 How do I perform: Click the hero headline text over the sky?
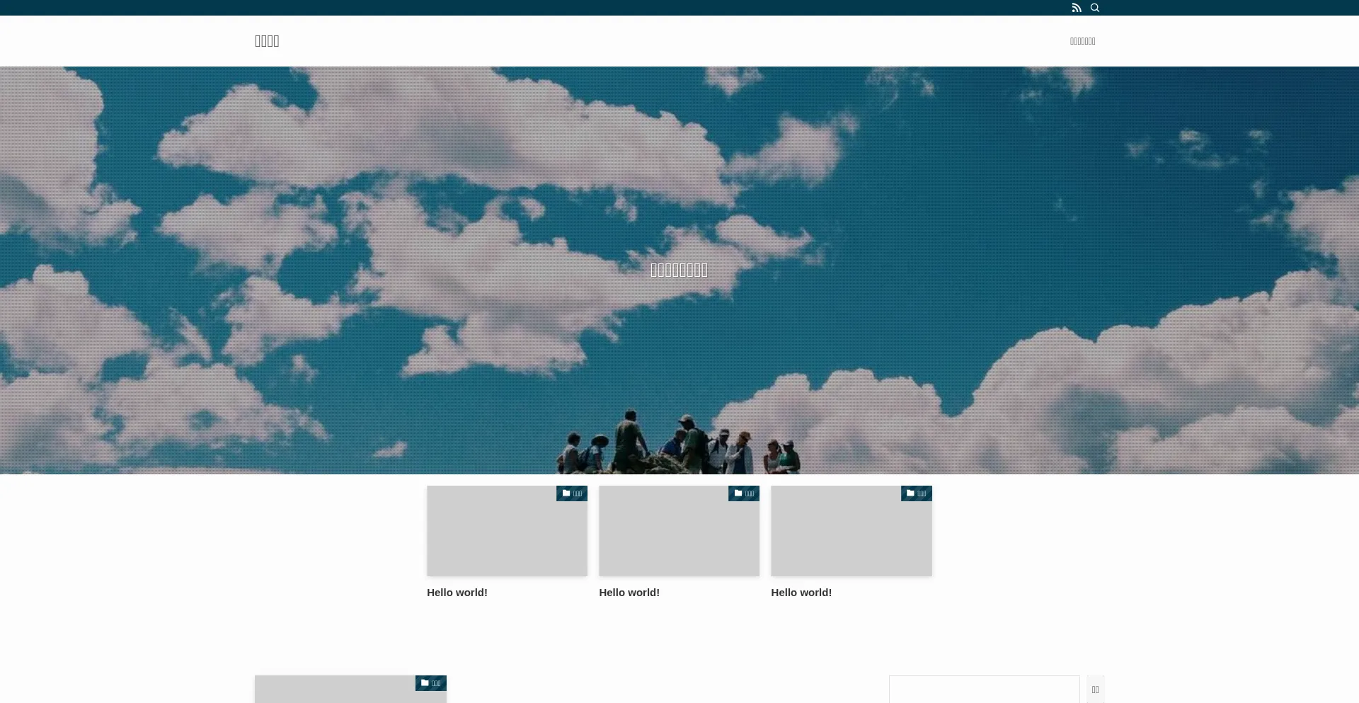coord(679,270)
